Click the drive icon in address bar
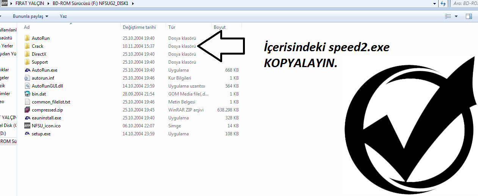This screenshot has width=478, height=196. (x=5, y=3)
